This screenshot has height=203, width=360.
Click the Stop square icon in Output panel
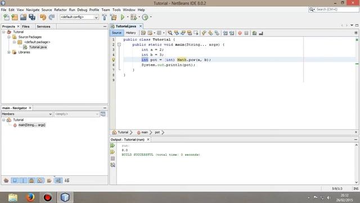pyautogui.click(x=112, y=158)
